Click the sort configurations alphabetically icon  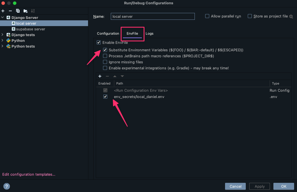click(x=33, y=11)
